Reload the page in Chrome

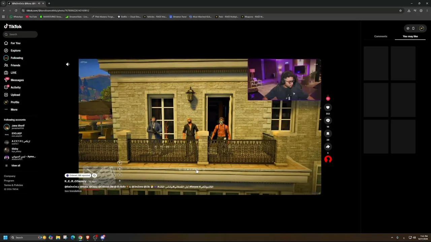click(x=16, y=10)
